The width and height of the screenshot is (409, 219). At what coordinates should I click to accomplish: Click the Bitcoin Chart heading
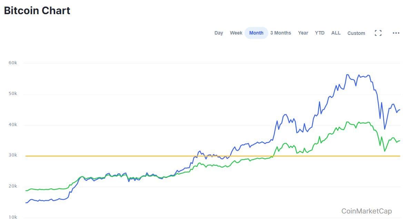(x=37, y=11)
